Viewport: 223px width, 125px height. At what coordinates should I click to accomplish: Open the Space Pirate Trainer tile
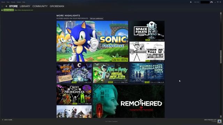147,31
